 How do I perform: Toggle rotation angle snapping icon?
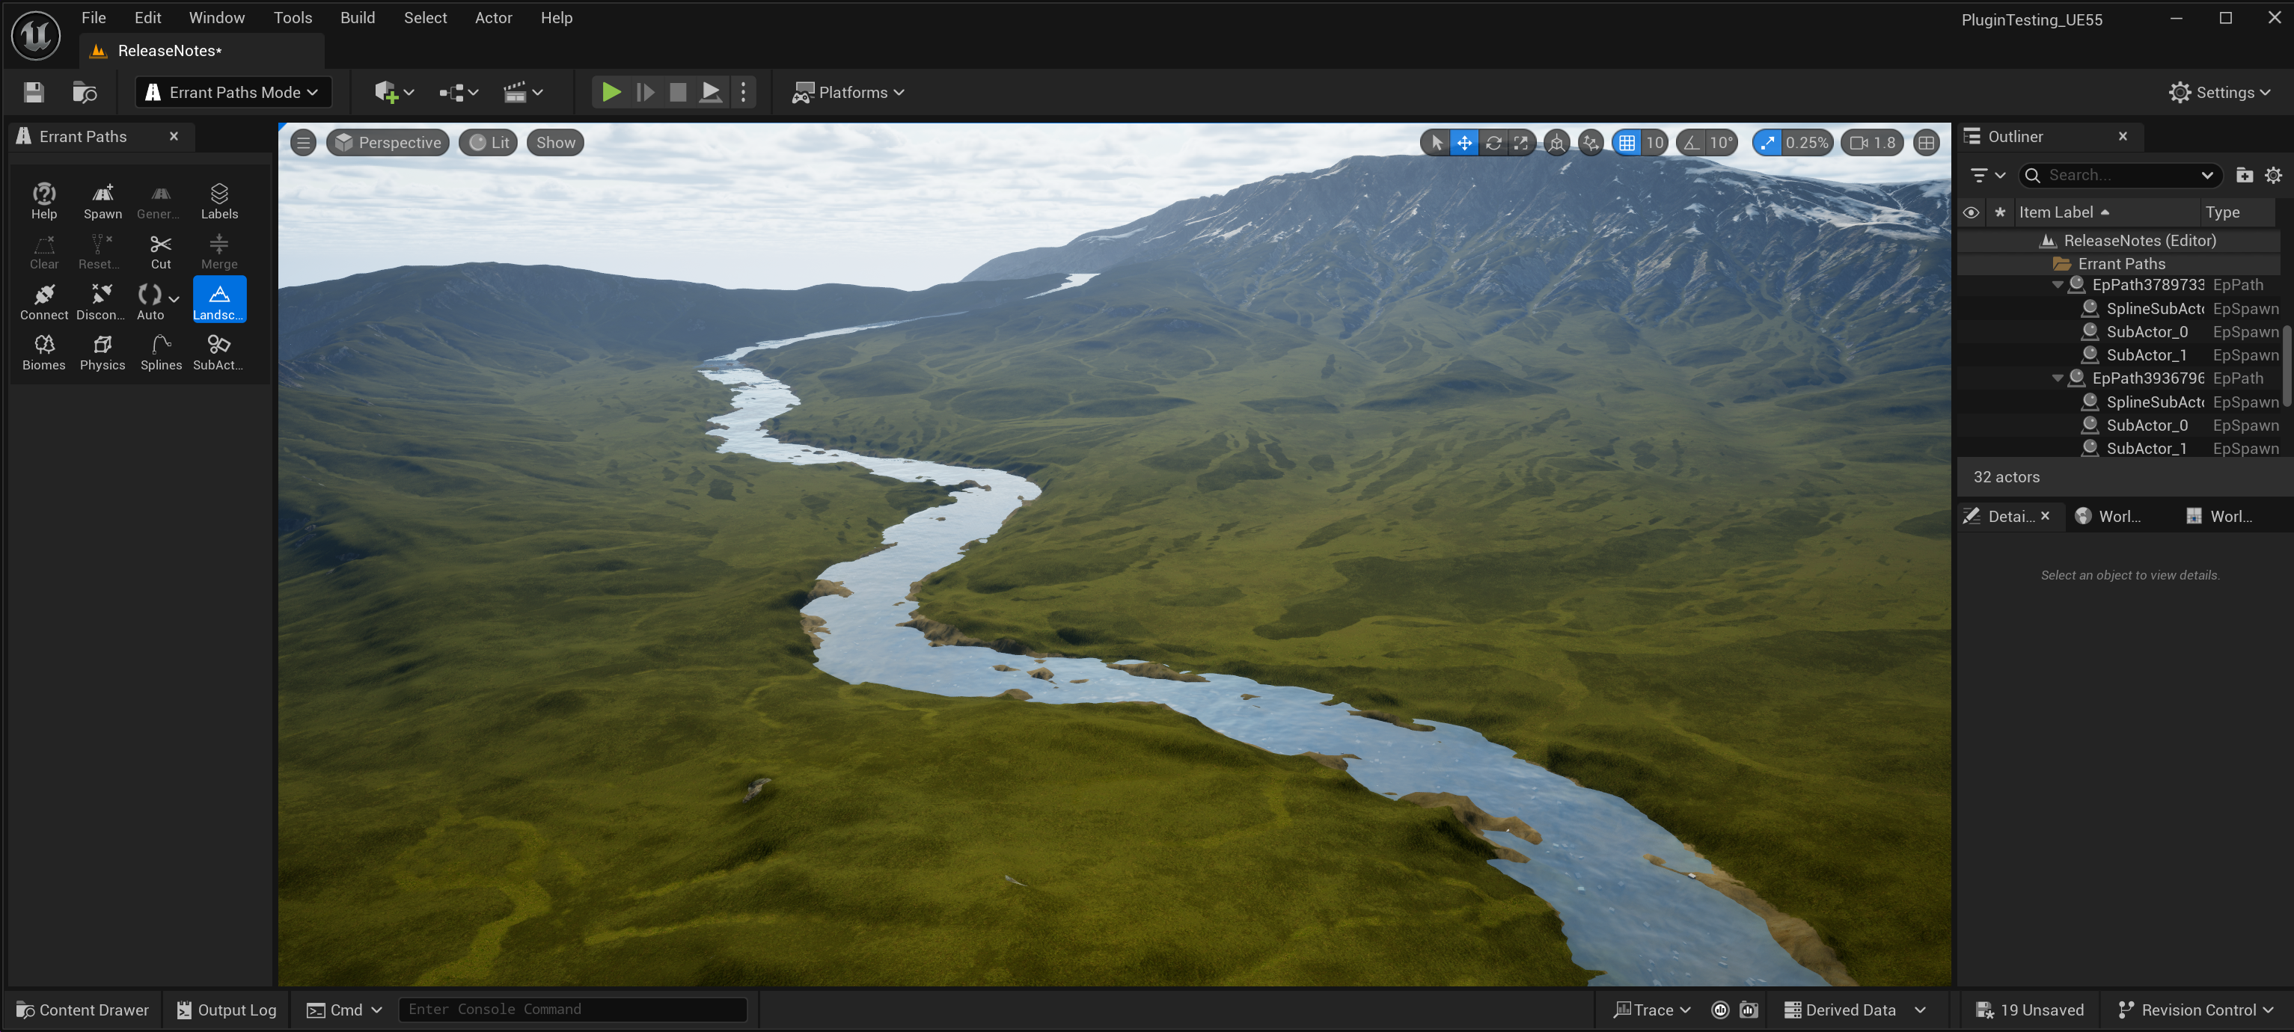pyautogui.click(x=1691, y=143)
